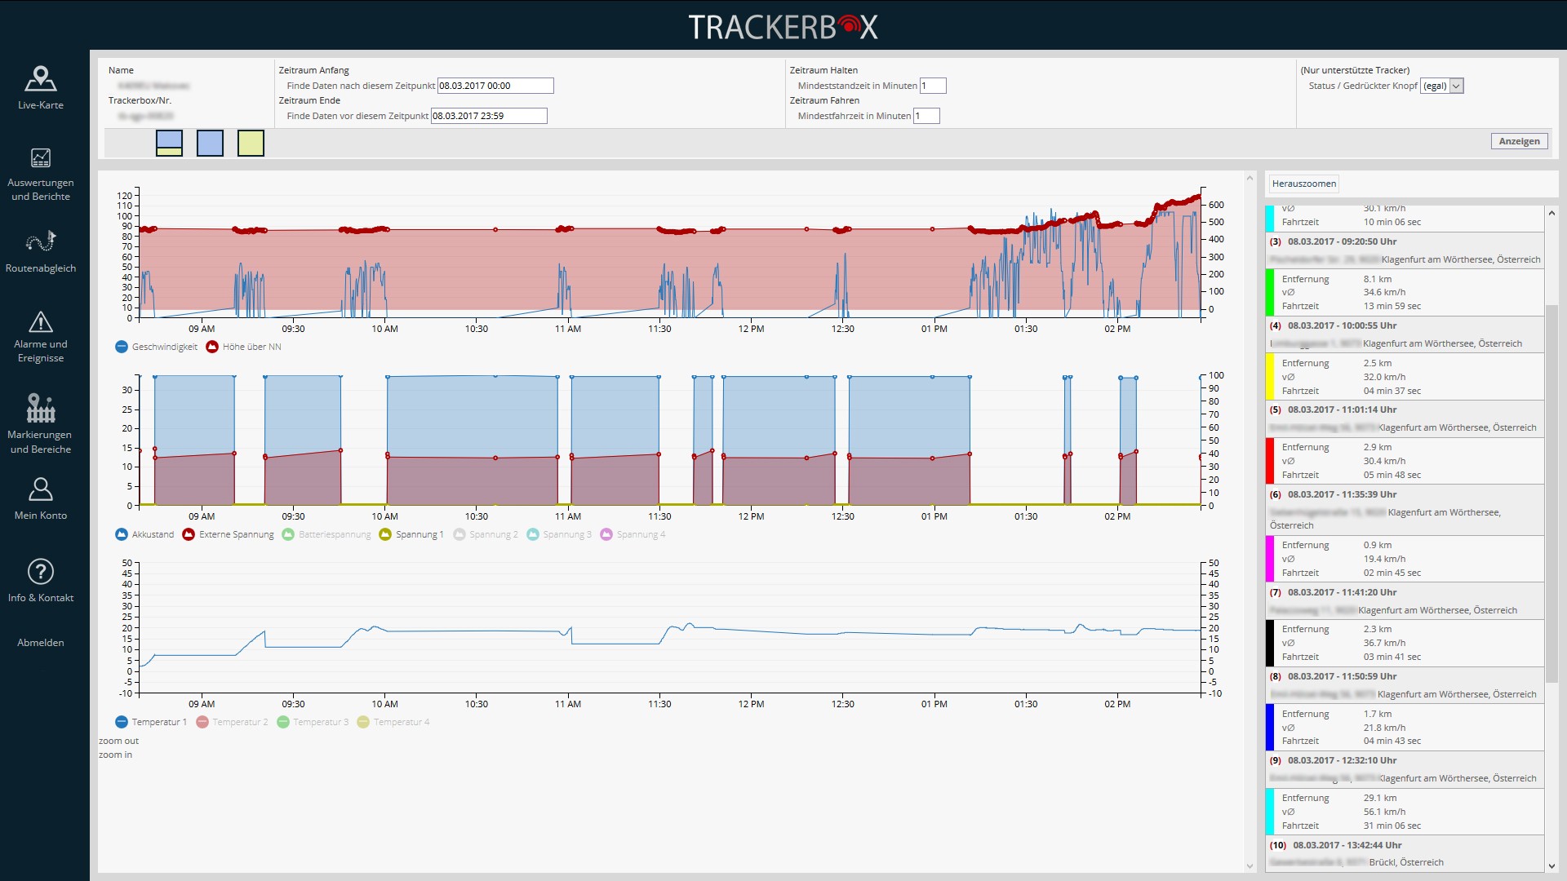Open the Routenabgleich route icon
1567x881 pixels.
click(40, 241)
